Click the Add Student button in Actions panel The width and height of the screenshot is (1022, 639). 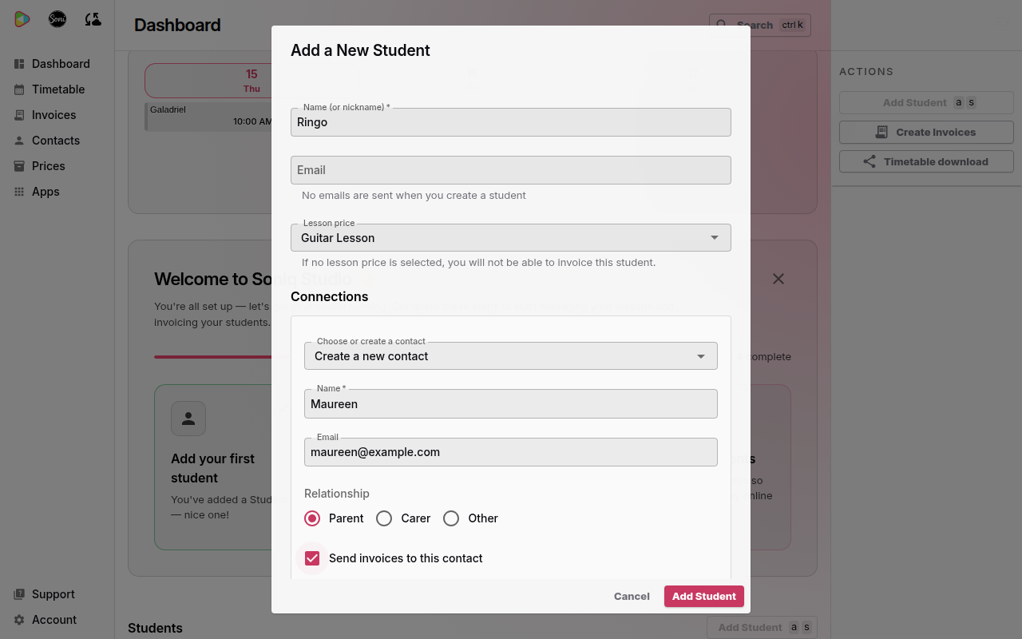926,102
